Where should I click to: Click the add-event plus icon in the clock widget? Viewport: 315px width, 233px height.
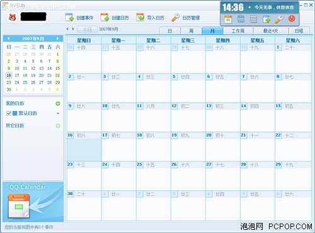pyautogui.click(x=266, y=19)
